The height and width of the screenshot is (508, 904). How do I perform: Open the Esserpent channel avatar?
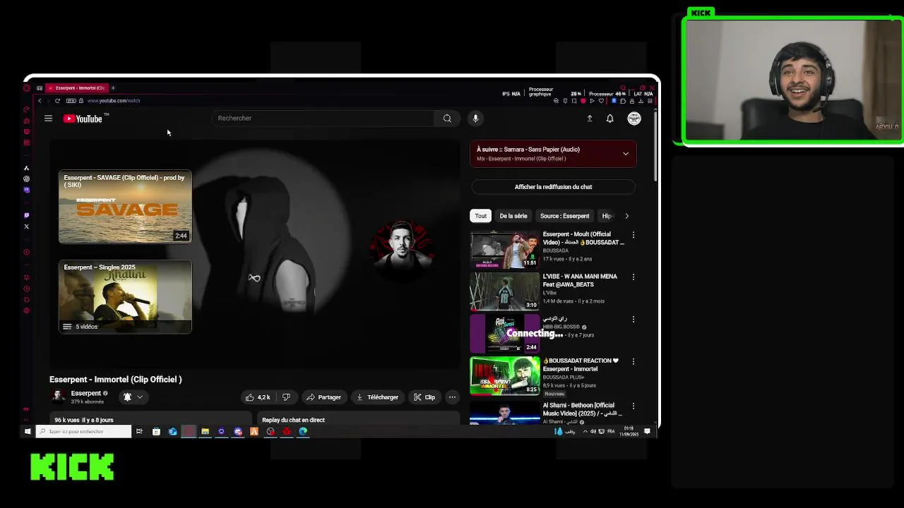(x=58, y=397)
